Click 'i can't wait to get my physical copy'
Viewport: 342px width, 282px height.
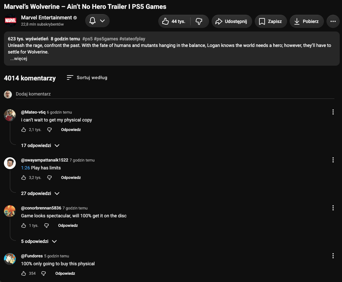point(57,120)
